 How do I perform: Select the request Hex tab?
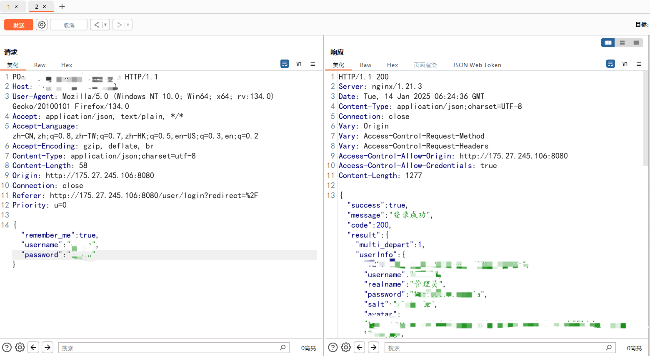point(67,65)
